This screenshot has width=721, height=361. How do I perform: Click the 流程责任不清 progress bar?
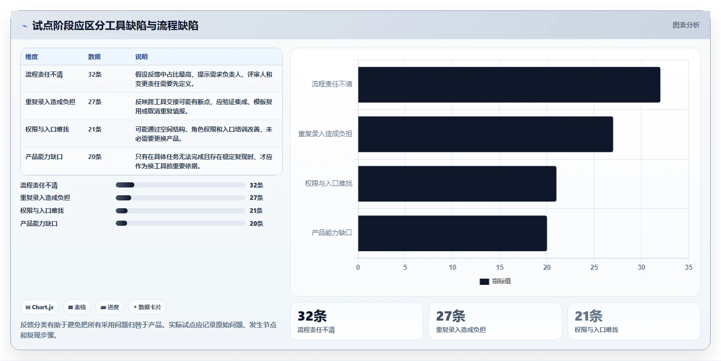[180, 185]
